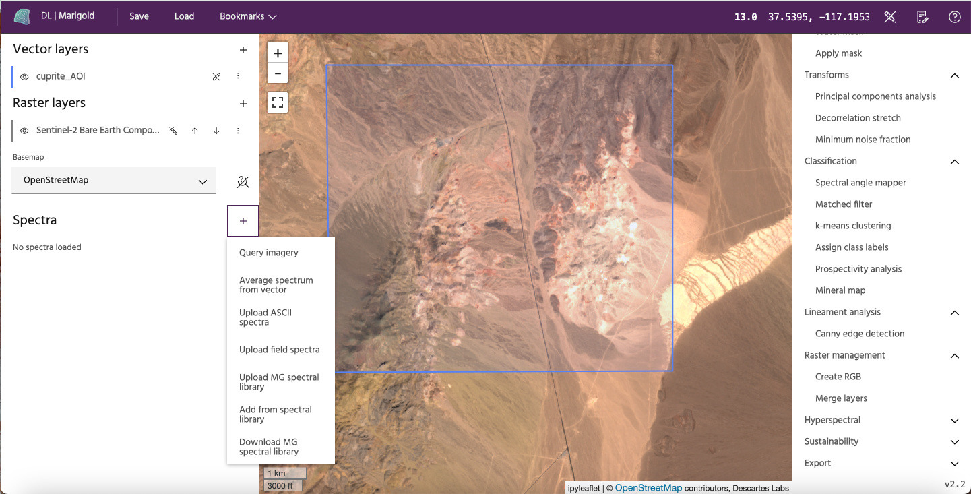Choose Upload field spectra option

tap(279, 350)
